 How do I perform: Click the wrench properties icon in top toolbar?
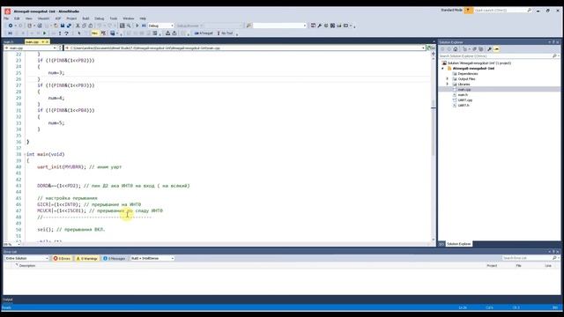pyautogui.click(x=319, y=26)
